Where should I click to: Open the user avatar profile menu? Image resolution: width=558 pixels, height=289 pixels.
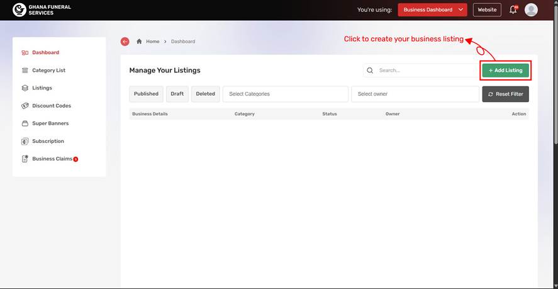coord(531,10)
